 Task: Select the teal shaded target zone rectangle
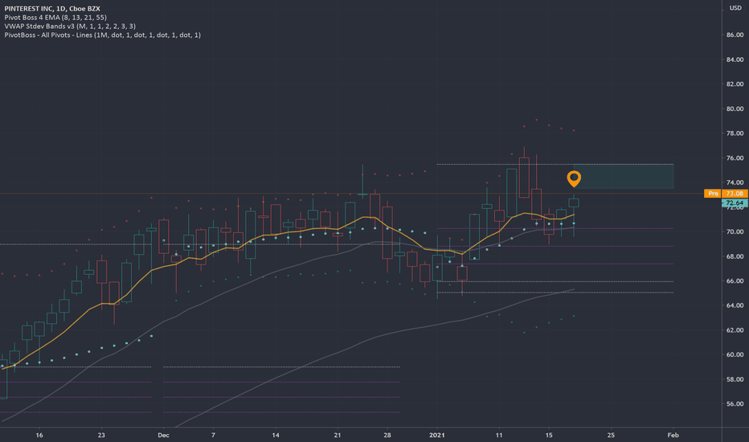(624, 176)
